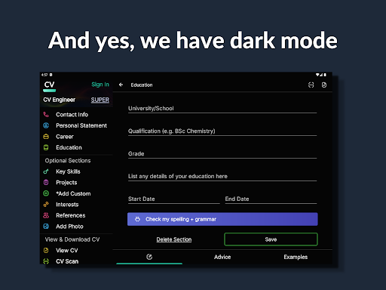This screenshot has width=386, height=290.
Task: Click Check my spelling + grammar button
Action: coord(222,219)
